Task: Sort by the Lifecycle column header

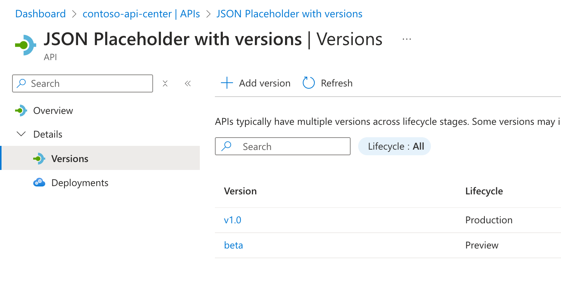Action: [484, 191]
